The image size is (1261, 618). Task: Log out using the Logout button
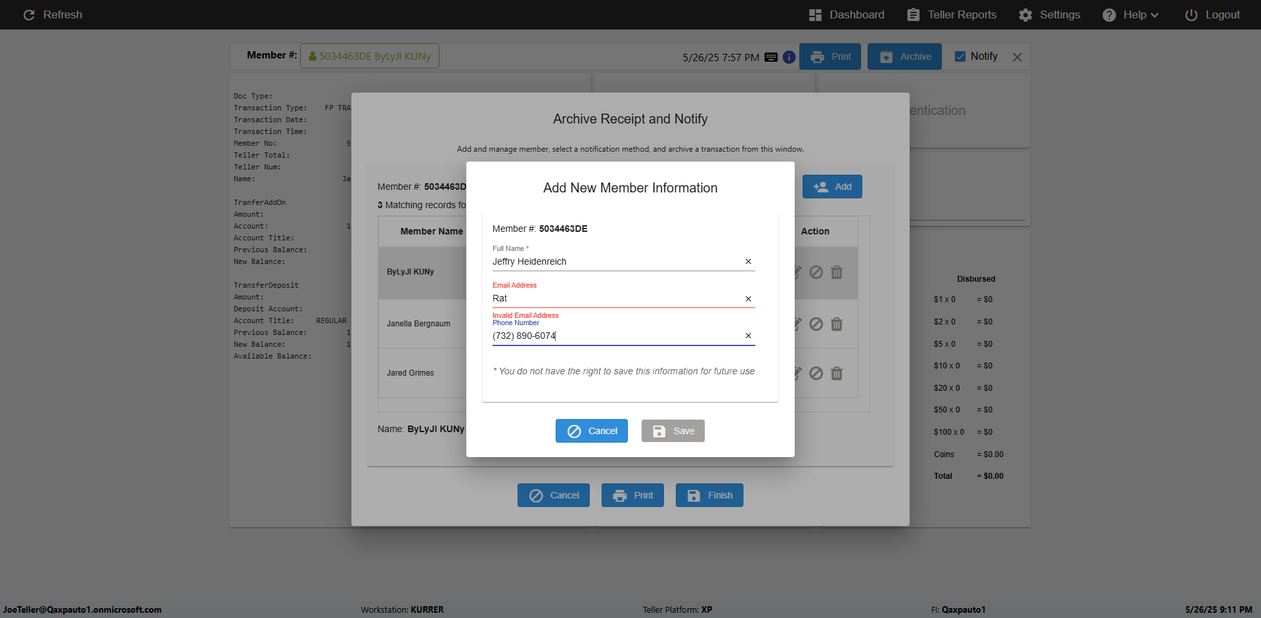tap(1212, 14)
